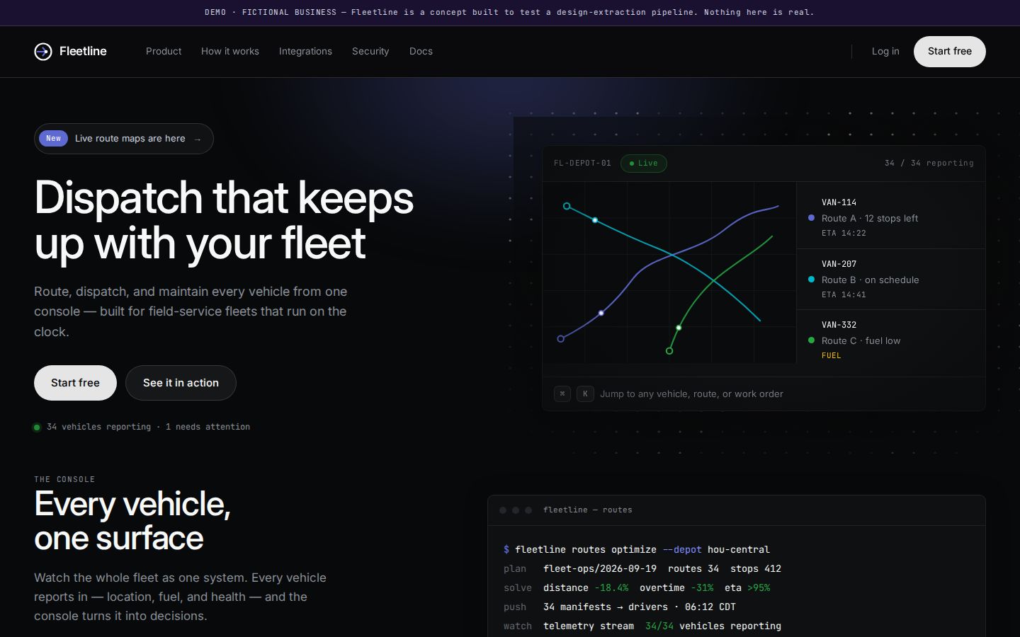Click the arrow in the Live route maps pill
The image size is (1020, 637).
pos(198,139)
